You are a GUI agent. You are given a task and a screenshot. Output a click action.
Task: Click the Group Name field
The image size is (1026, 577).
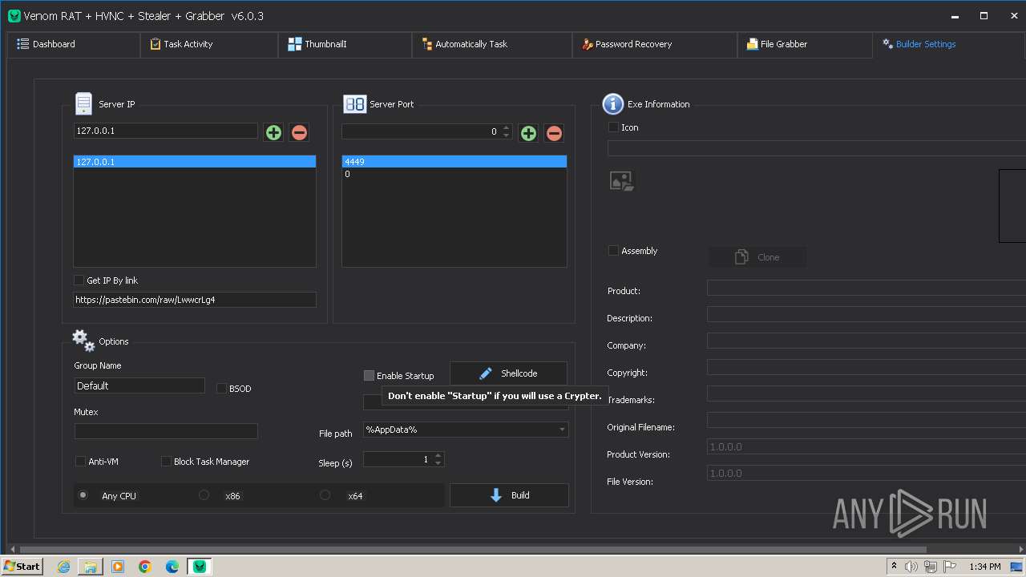(139, 385)
